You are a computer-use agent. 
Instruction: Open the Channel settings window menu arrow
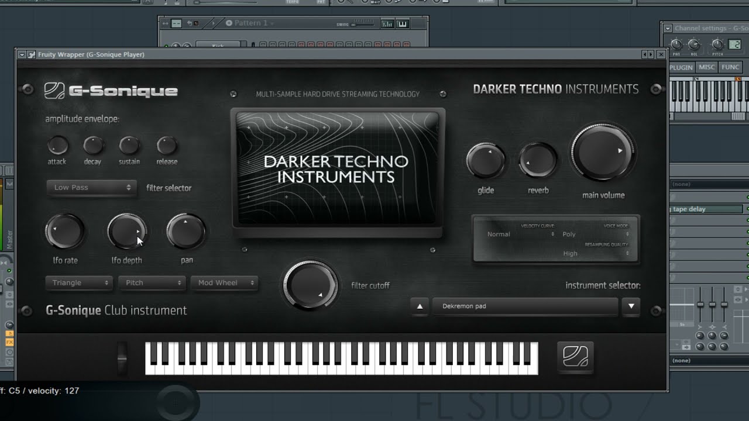pos(668,28)
